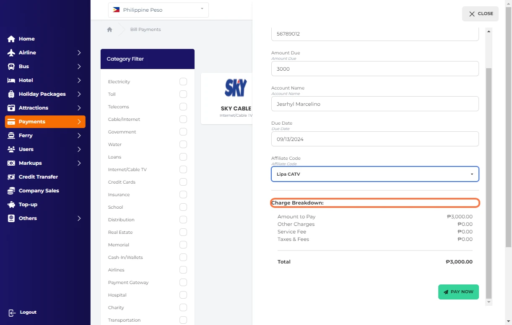Open the Affiliate Code Lipa CATV dropdown
Image resolution: width=512 pixels, height=325 pixels.
(375, 174)
